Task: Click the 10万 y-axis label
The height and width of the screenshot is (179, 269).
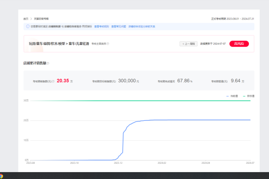Action: [x=26, y=140]
